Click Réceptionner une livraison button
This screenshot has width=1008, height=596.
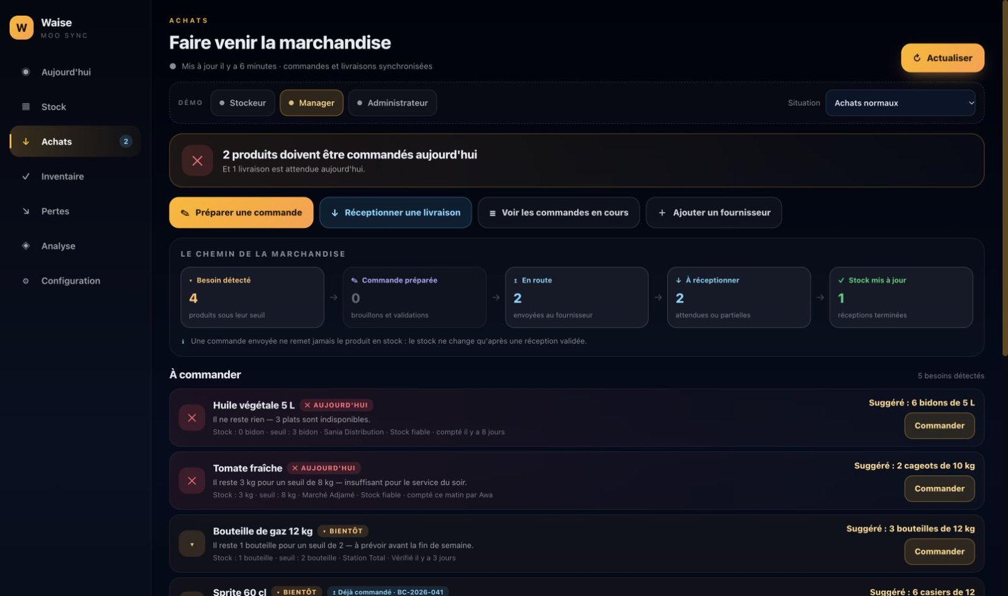(x=396, y=213)
